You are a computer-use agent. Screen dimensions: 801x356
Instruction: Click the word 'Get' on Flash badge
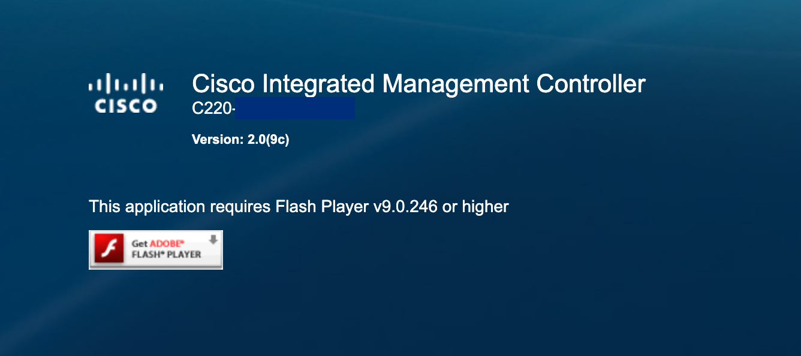tap(139, 244)
